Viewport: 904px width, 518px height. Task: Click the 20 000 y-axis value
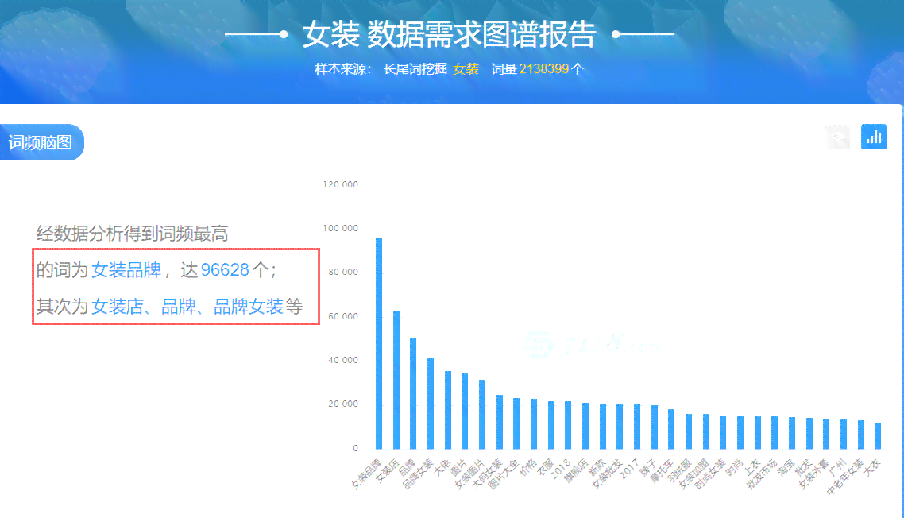point(343,404)
